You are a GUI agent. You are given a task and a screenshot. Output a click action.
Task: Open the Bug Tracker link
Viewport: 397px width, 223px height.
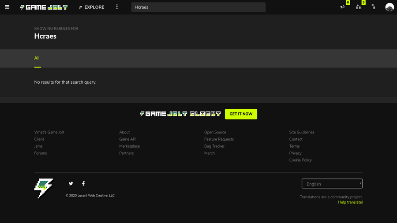pos(214,146)
